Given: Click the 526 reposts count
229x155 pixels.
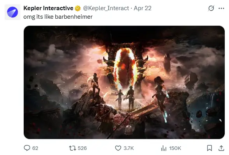Looking at the screenshot, I should tap(82, 148).
